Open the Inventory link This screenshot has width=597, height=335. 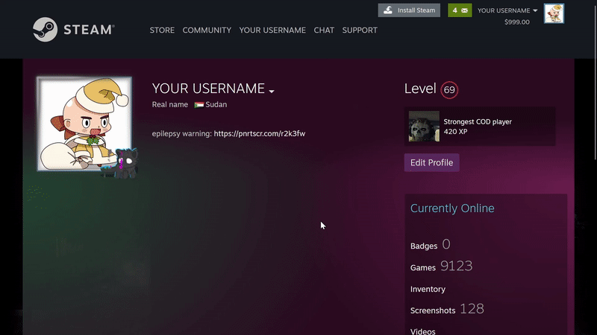[x=428, y=289]
